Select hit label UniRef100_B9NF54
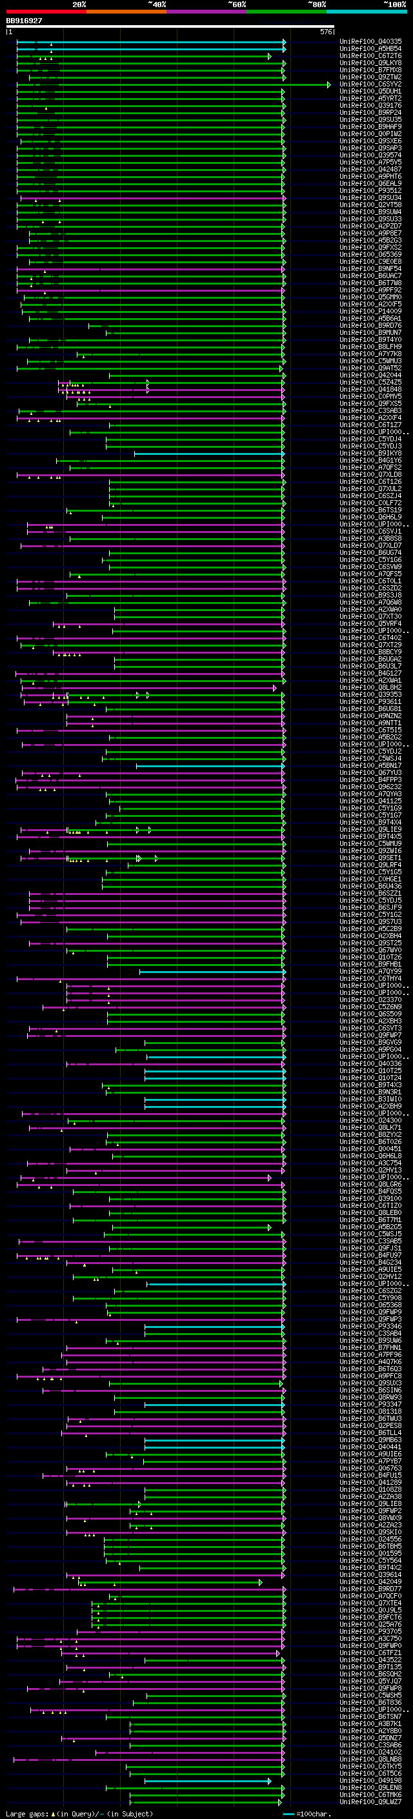Screen dimensions: 413x1819 click(x=370, y=268)
